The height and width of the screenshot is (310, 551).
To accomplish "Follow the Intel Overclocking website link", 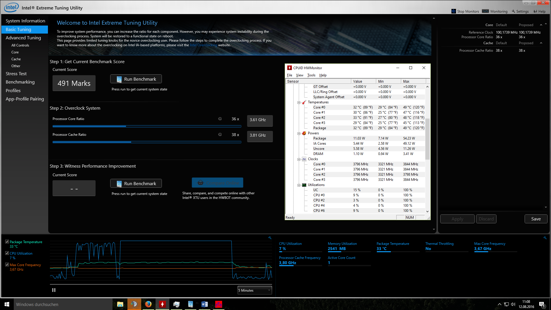I will [203, 45].
